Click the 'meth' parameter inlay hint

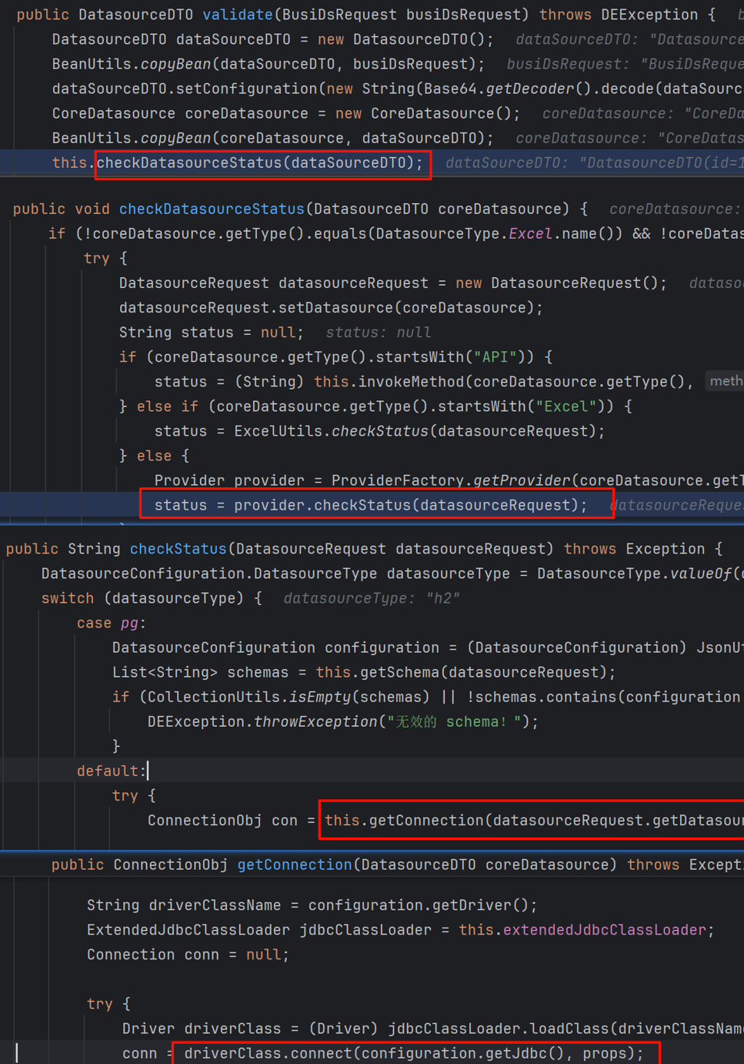coord(726,381)
